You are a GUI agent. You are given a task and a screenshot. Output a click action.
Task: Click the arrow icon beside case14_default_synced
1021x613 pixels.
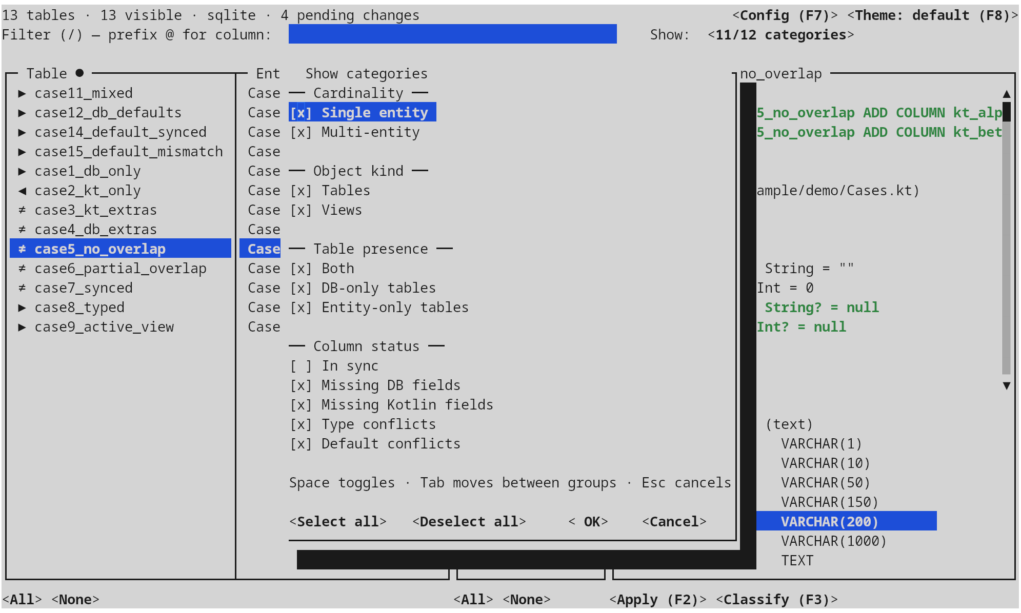[22, 132]
